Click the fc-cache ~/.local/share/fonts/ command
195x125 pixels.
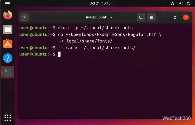[x=97, y=48]
